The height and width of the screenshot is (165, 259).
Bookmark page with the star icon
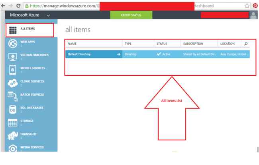(247, 6)
